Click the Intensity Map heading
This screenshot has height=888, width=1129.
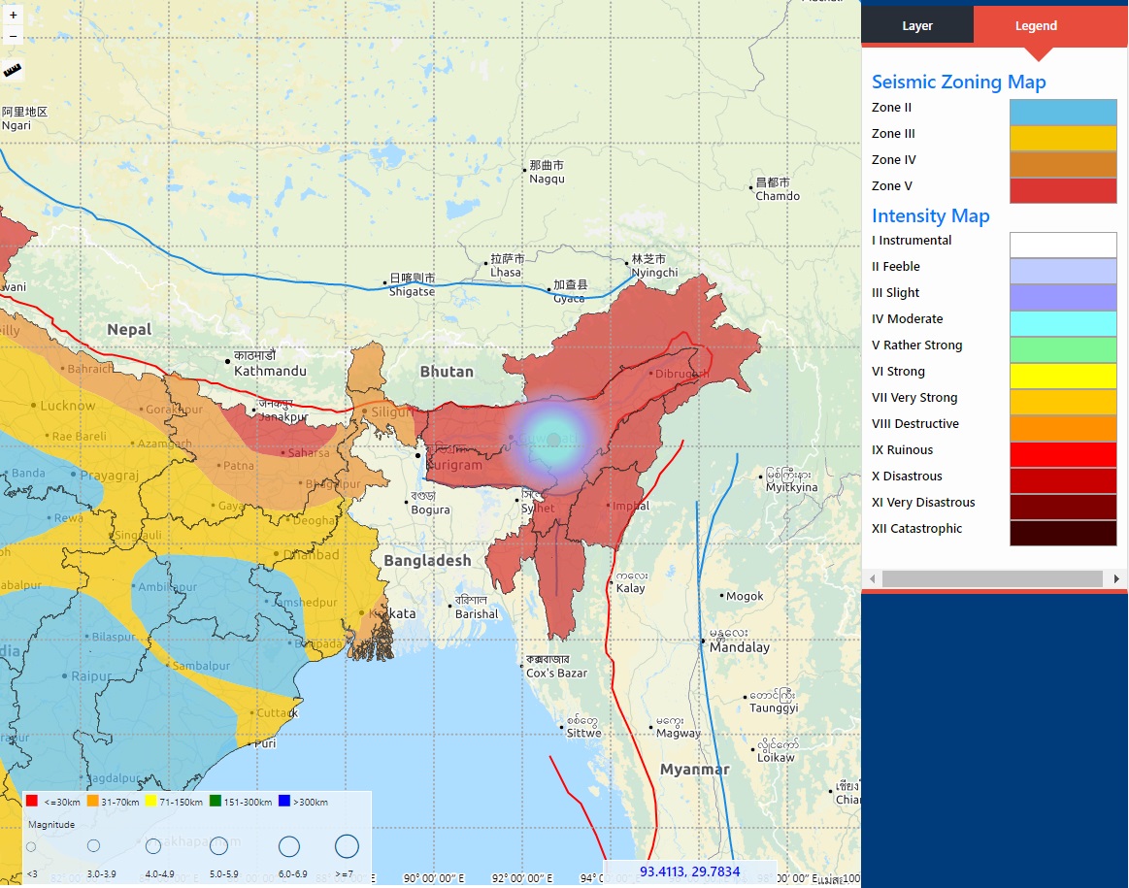click(930, 215)
